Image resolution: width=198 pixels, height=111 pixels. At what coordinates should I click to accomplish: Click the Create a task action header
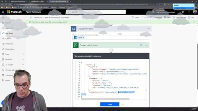click(x=111, y=45)
